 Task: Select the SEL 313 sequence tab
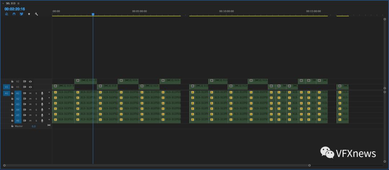point(11,3)
